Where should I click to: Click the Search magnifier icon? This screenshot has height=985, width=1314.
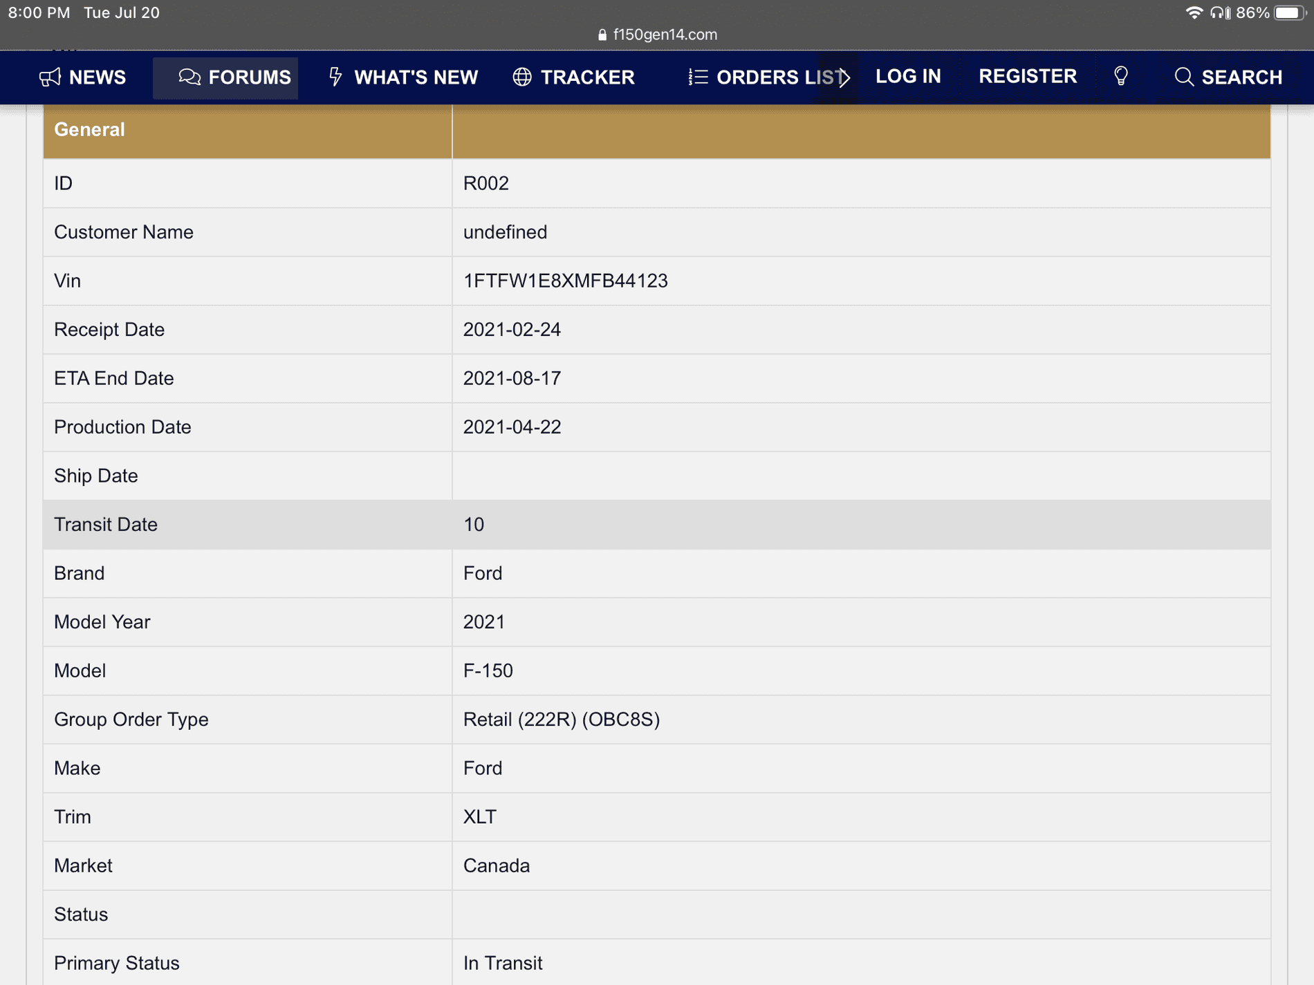(1183, 77)
